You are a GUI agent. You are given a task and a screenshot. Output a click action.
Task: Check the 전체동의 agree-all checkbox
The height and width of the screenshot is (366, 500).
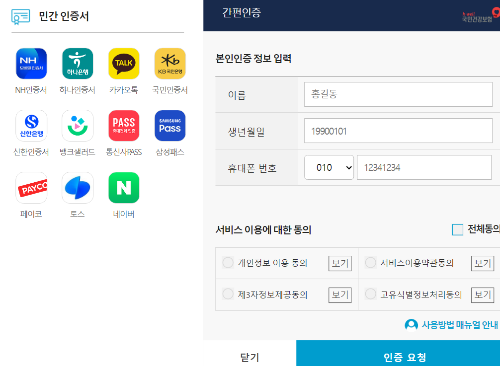[x=457, y=229]
